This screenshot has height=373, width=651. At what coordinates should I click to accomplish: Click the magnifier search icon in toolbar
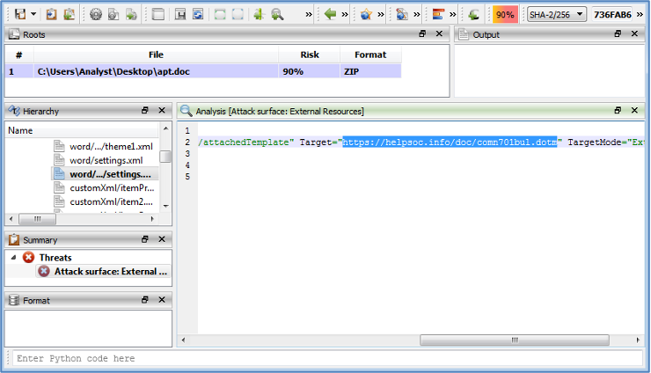[277, 15]
